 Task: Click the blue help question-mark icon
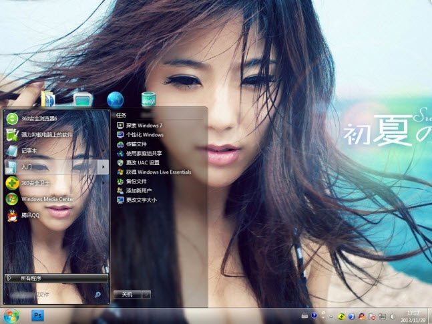point(314,315)
